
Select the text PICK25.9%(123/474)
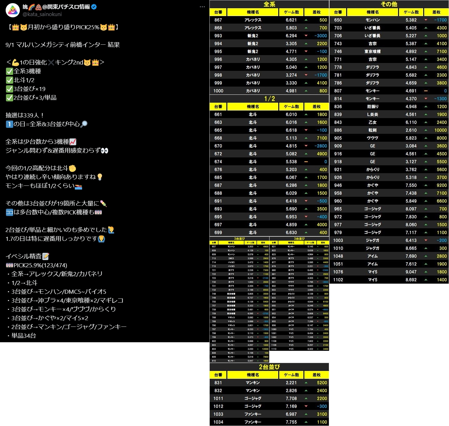click(x=40, y=265)
